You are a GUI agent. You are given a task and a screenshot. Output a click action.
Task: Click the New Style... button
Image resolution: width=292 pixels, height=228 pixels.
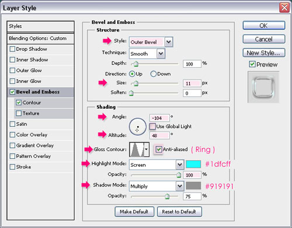coord(264,53)
